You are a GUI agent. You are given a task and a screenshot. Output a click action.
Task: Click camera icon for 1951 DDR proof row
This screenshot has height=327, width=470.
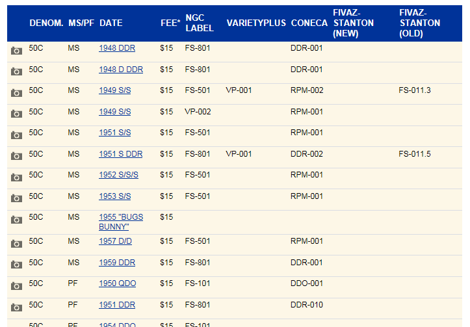(x=16, y=307)
